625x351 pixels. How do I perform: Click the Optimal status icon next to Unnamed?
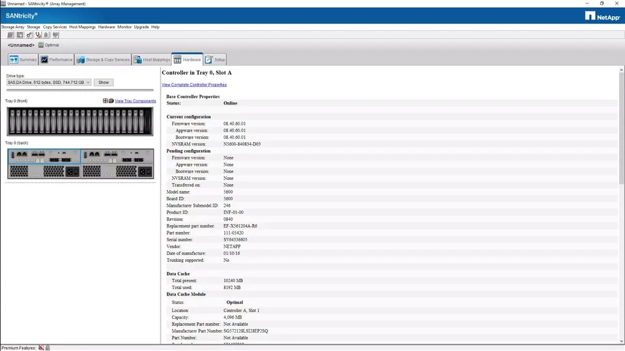40,45
